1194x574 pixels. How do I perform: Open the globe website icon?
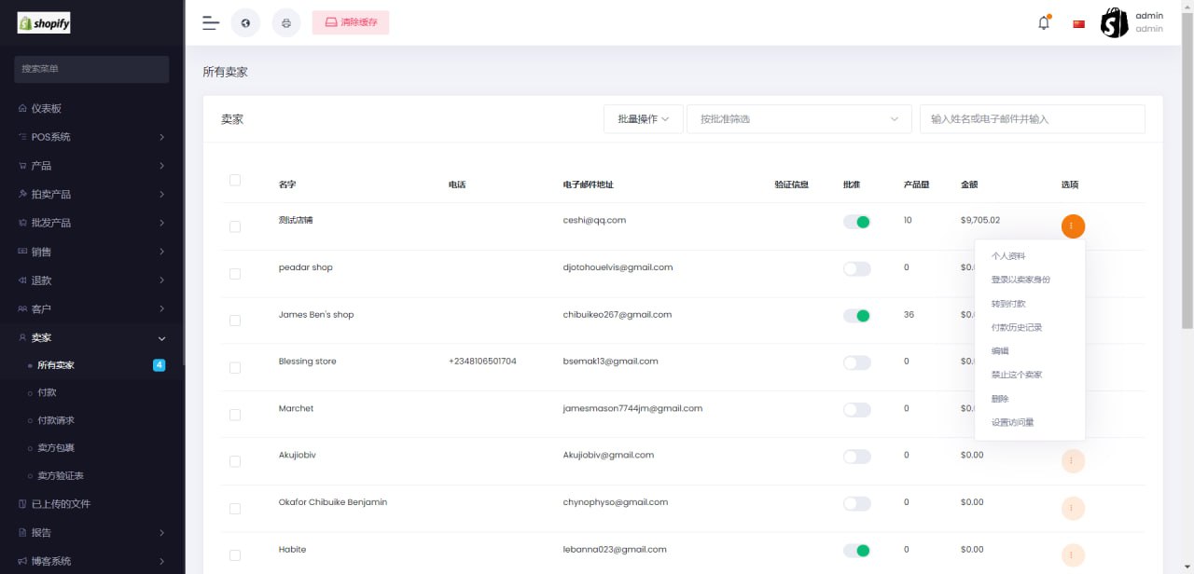pyautogui.click(x=245, y=23)
